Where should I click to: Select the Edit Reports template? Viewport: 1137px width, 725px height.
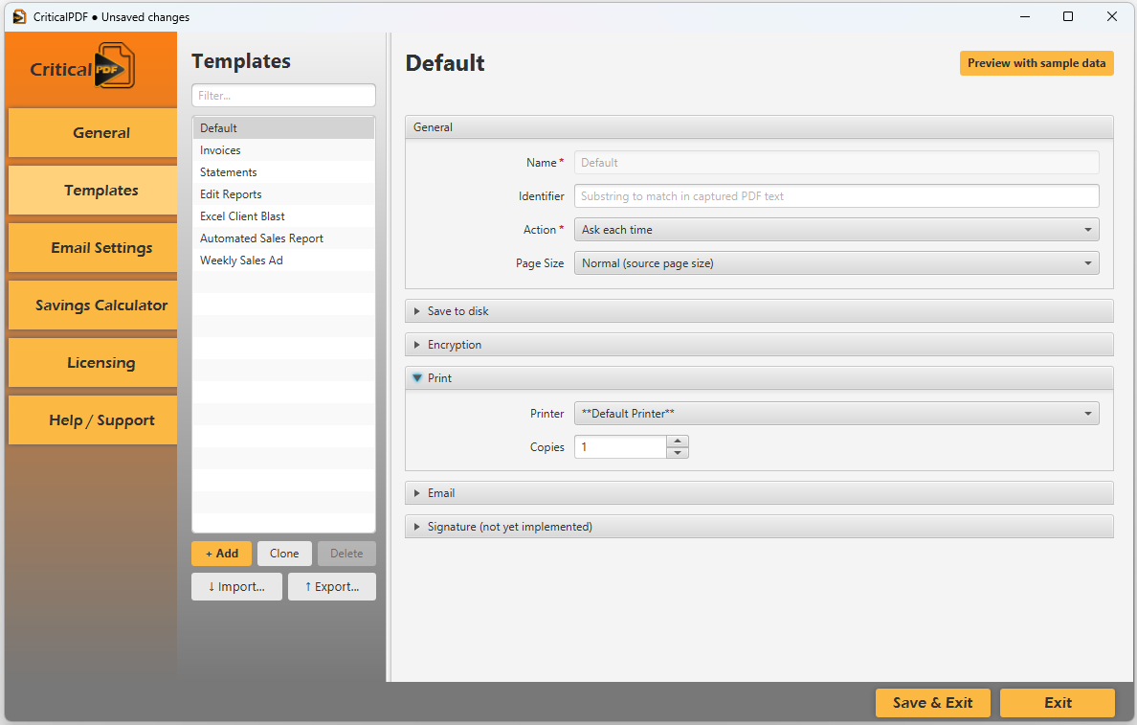[283, 193]
